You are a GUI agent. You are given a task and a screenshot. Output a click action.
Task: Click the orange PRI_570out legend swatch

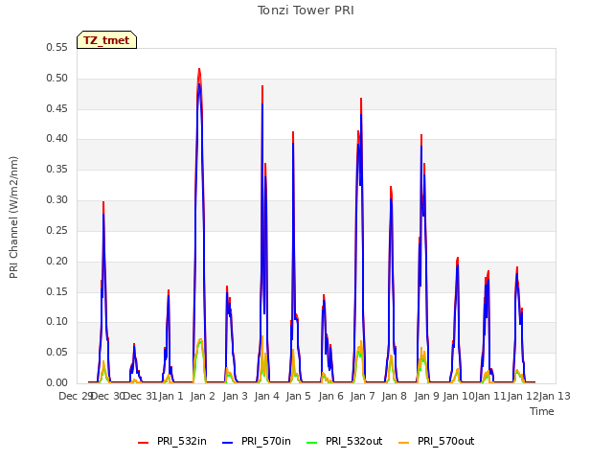(404, 443)
